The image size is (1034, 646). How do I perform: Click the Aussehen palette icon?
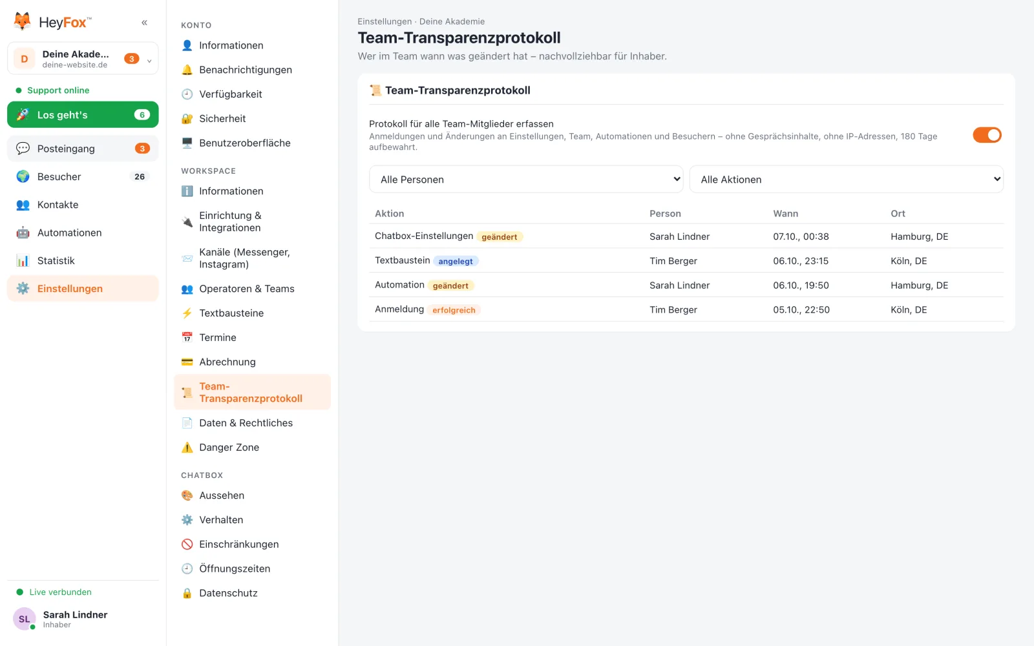(187, 495)
